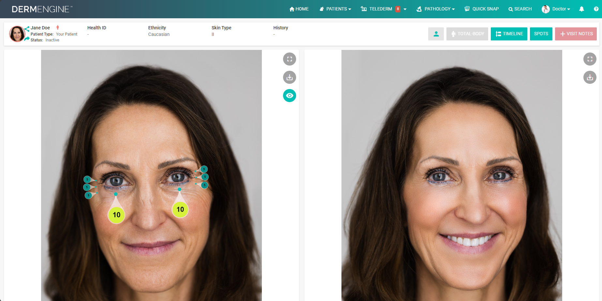Screen dimensions: 602x301
Task: Go to the Home menu item
Action: 299,9
